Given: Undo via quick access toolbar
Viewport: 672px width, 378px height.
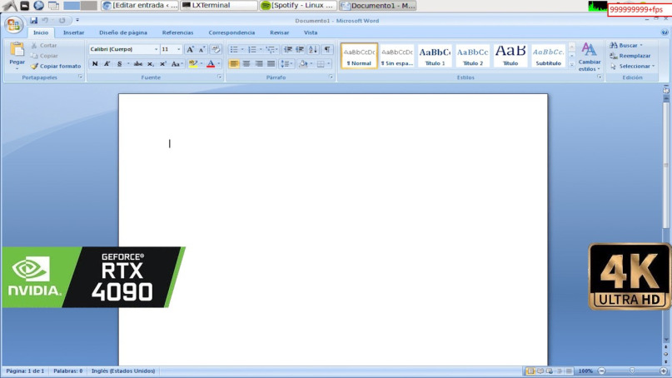Looking at the screenshot, I should 45,20.
